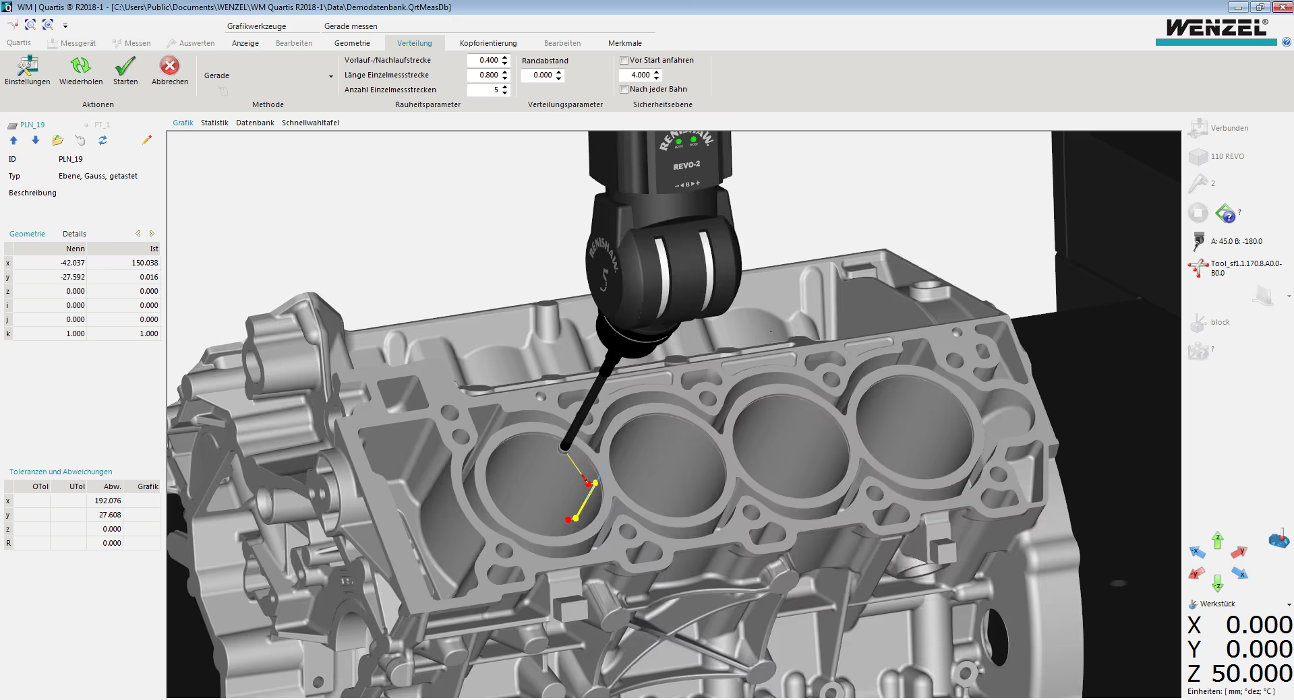The image size is (1294, 700).
Task: Select the PLN_19 element header
Action: pyautogui.click(x=32, y=125)
